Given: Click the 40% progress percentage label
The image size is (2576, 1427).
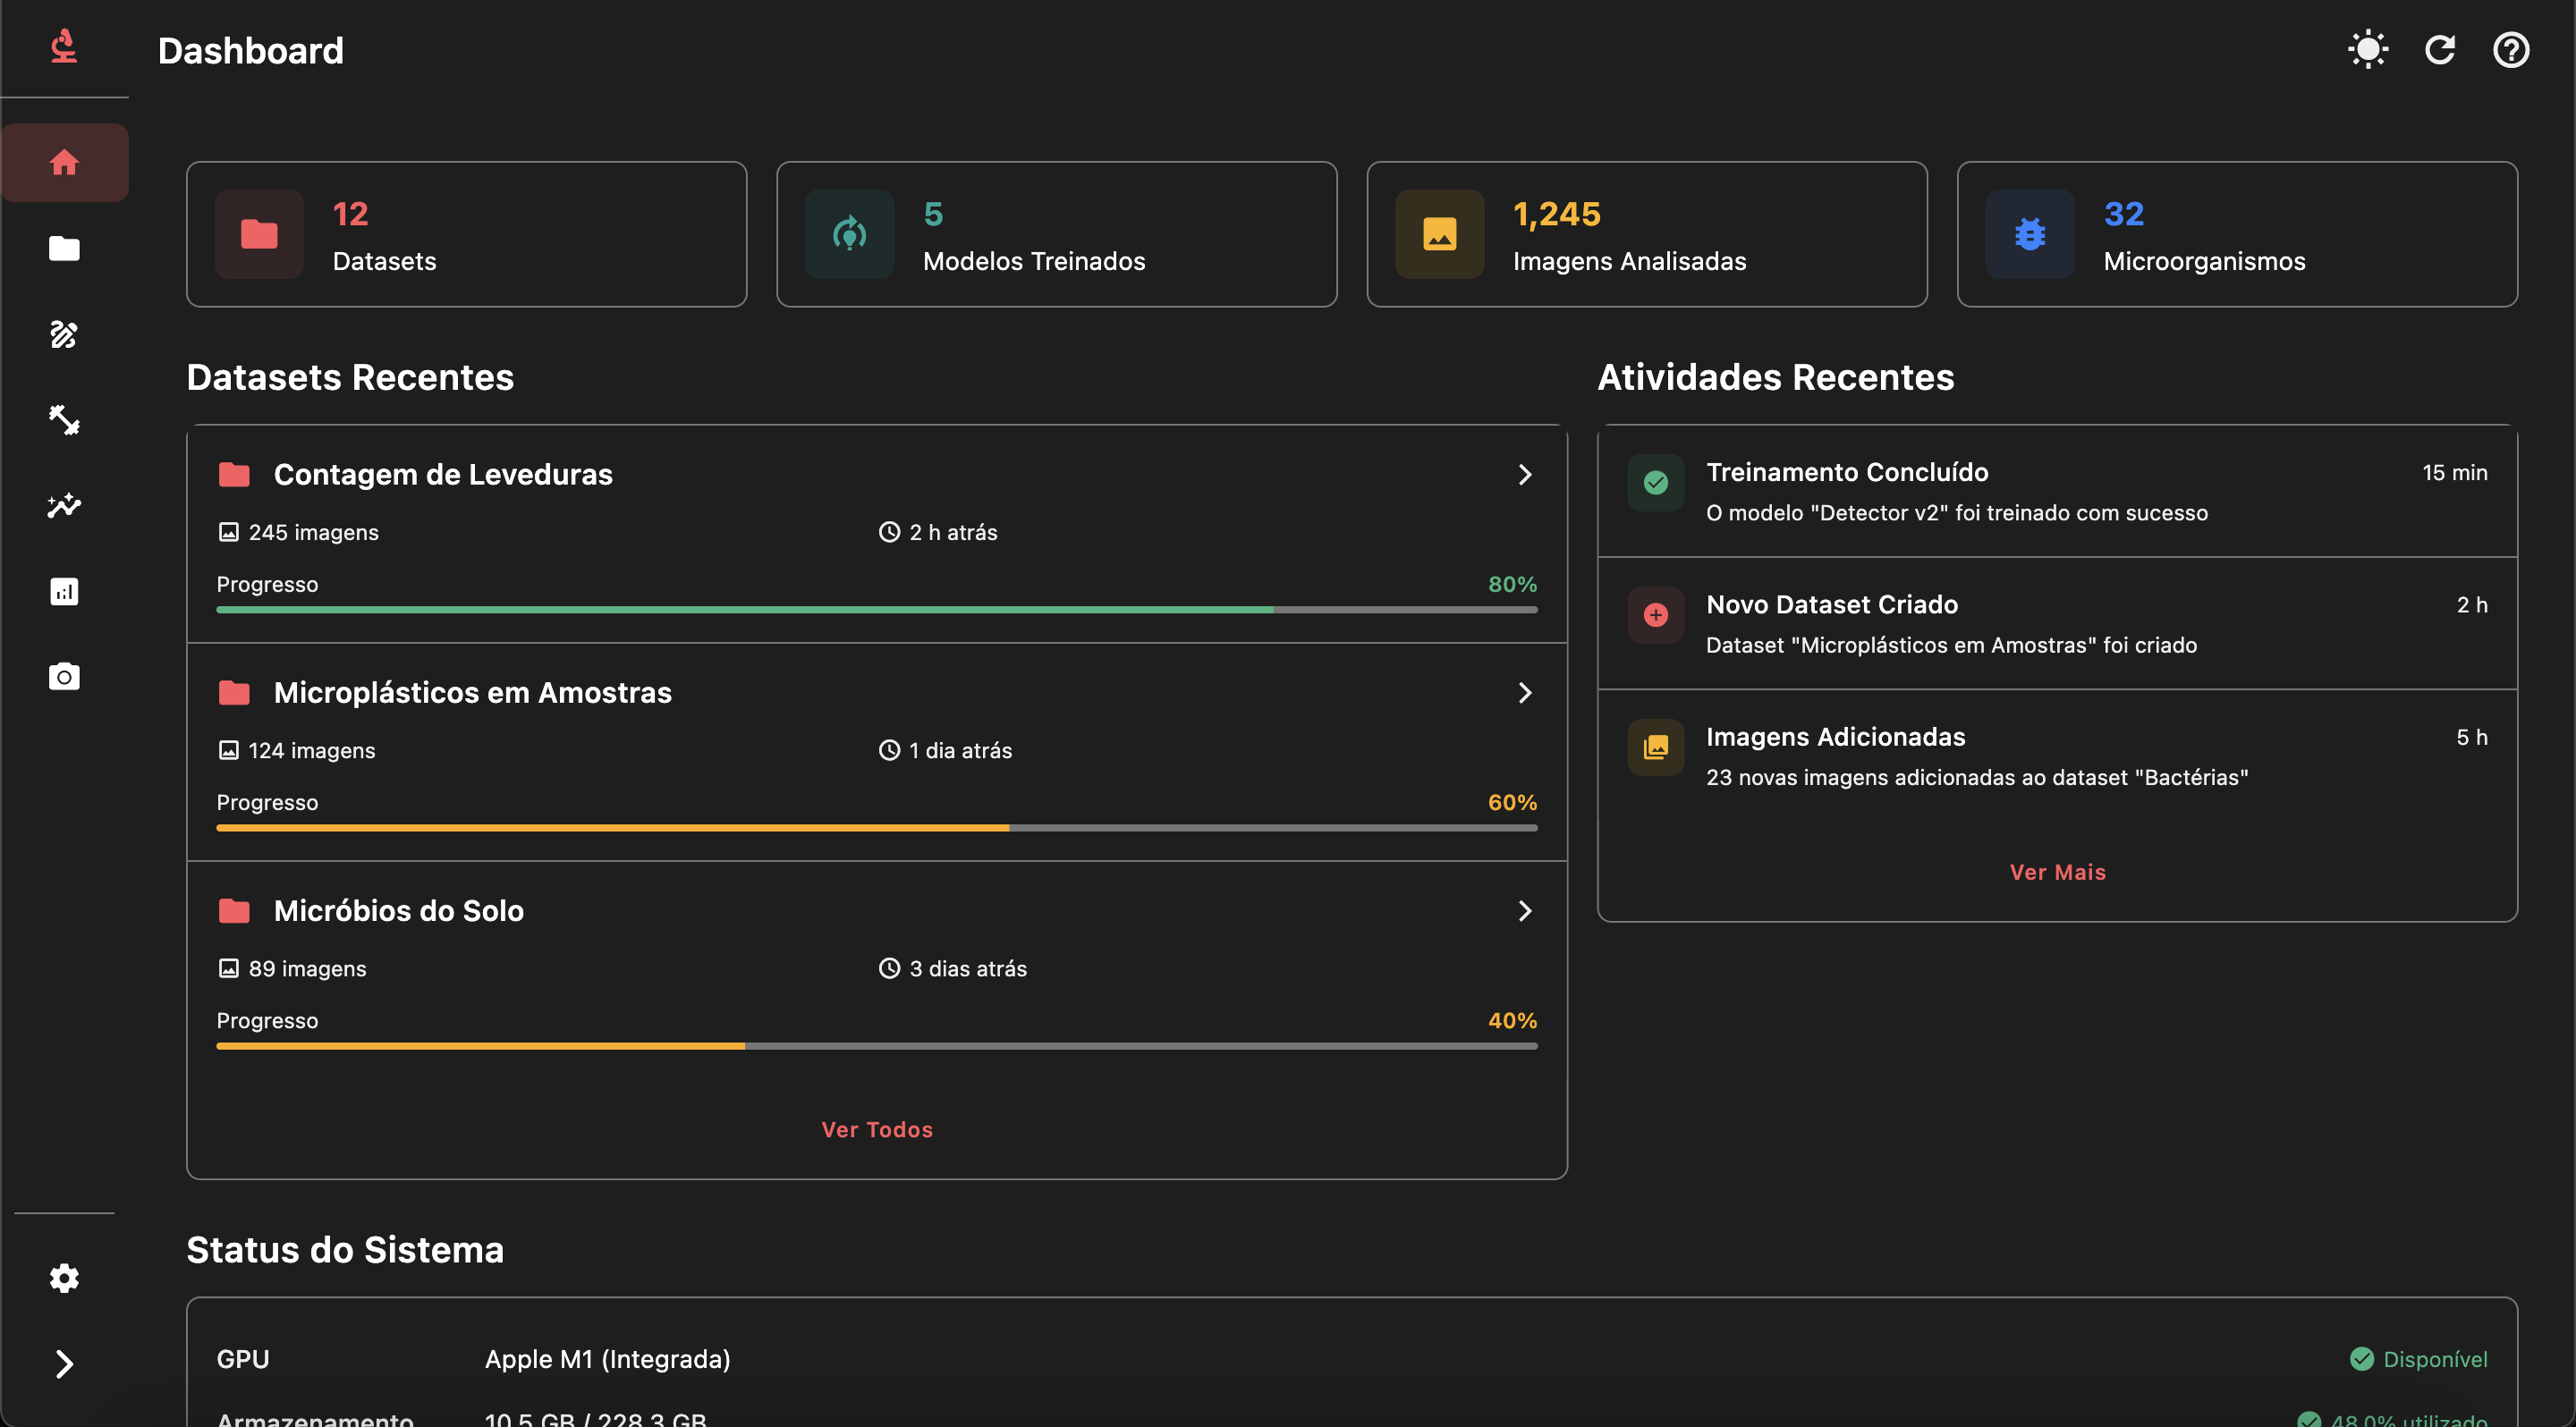Looking at the screenshot, I should (1512, 1020).
